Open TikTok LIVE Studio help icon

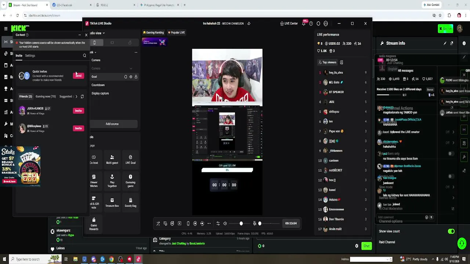[x=311, y=23]
